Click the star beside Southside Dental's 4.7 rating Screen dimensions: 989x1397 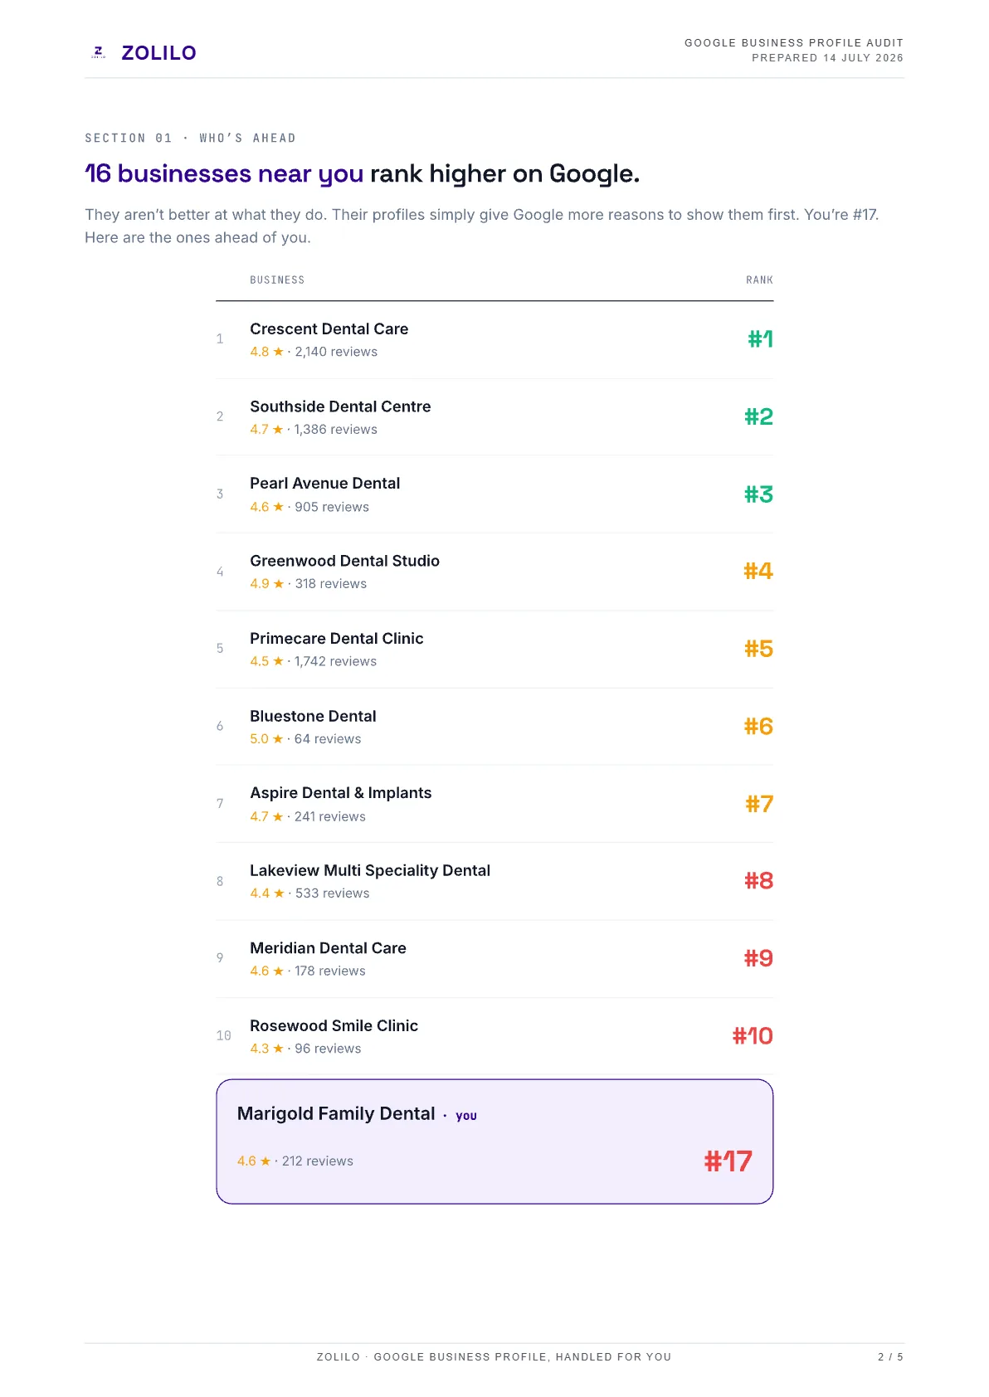[x=278, y=430]
